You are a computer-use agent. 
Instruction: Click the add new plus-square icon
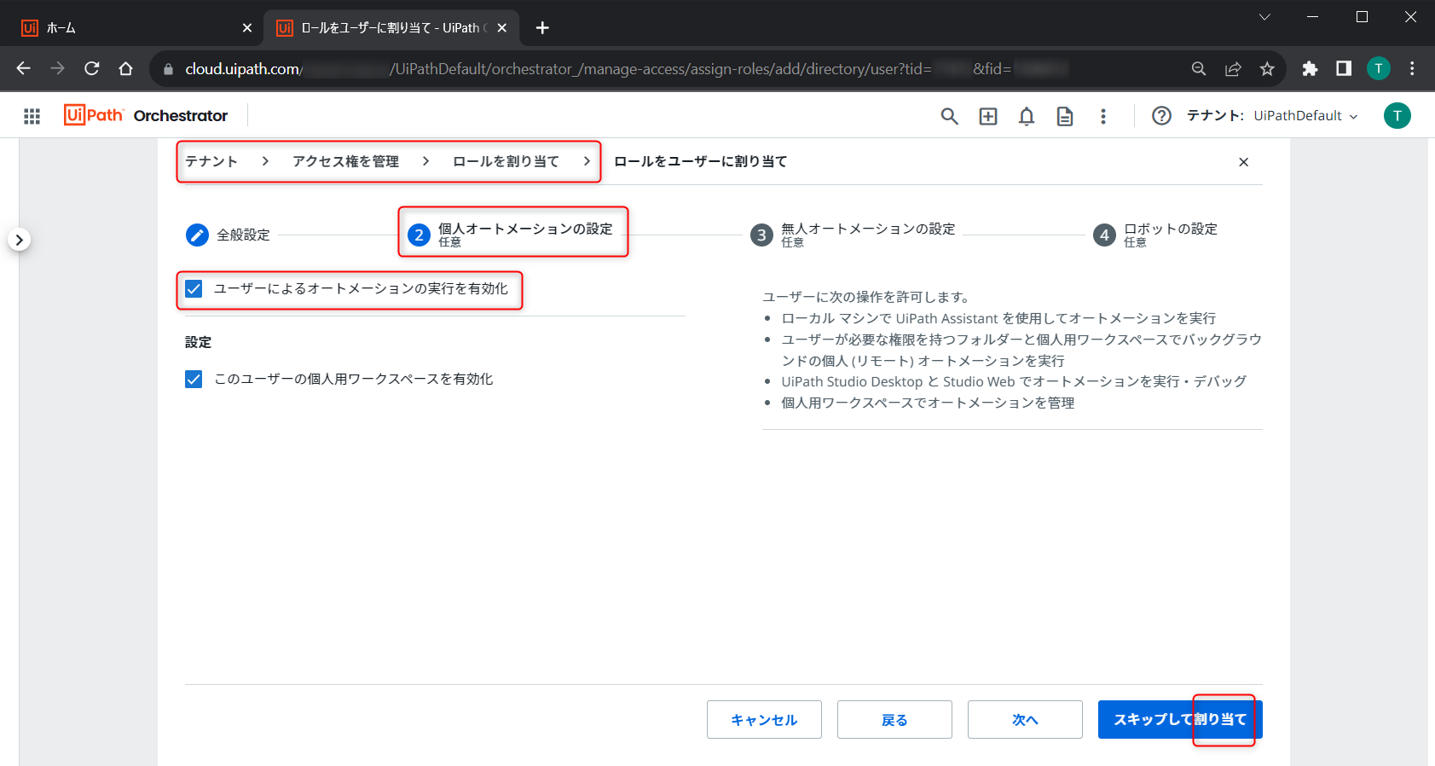pos(988,116)
